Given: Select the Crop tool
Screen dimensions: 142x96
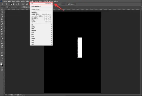Looking at the screenshot, I should point(2,19).
